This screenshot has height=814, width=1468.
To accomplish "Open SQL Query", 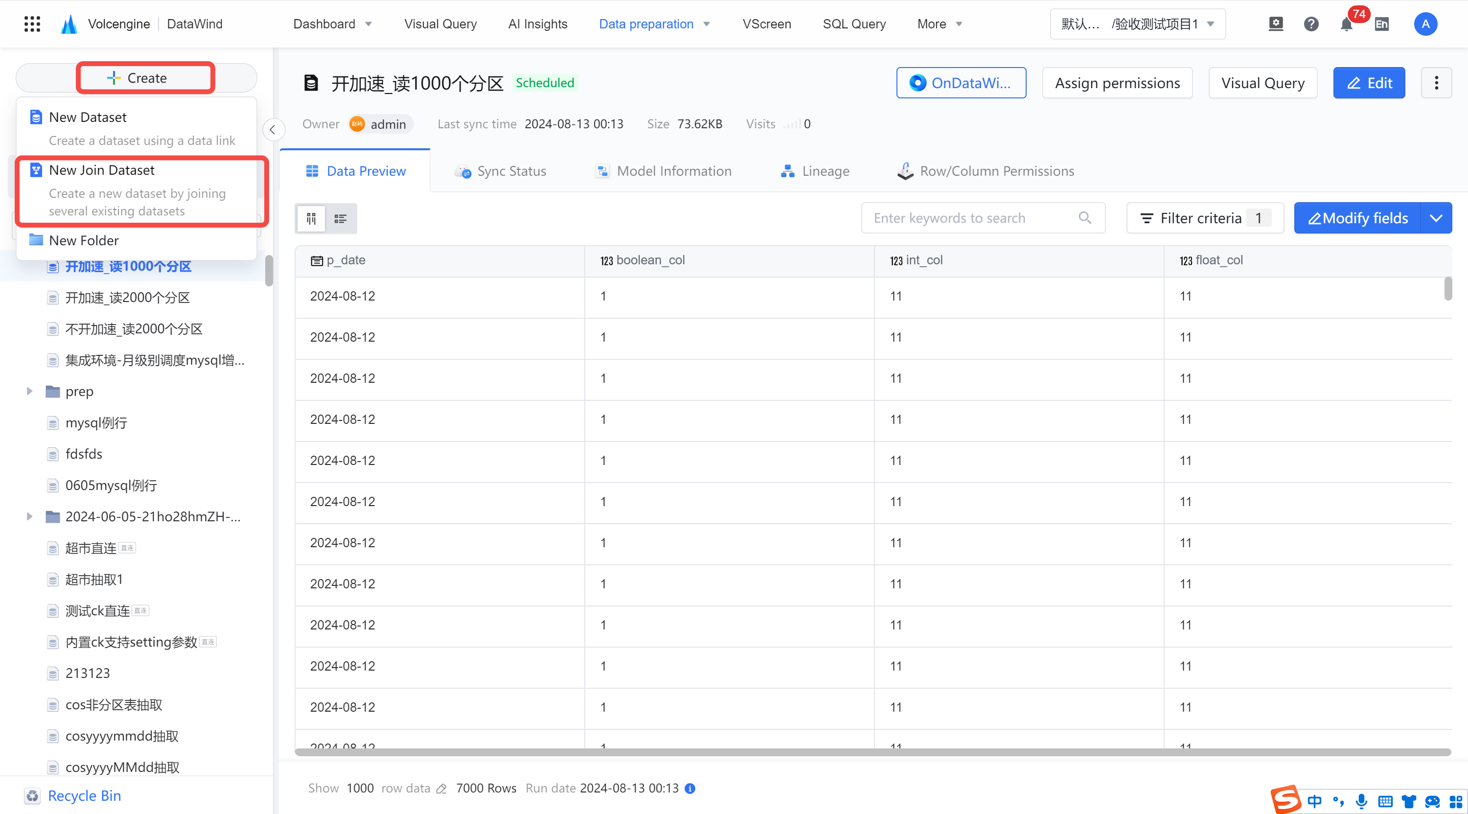I will [x=854, y=24].
